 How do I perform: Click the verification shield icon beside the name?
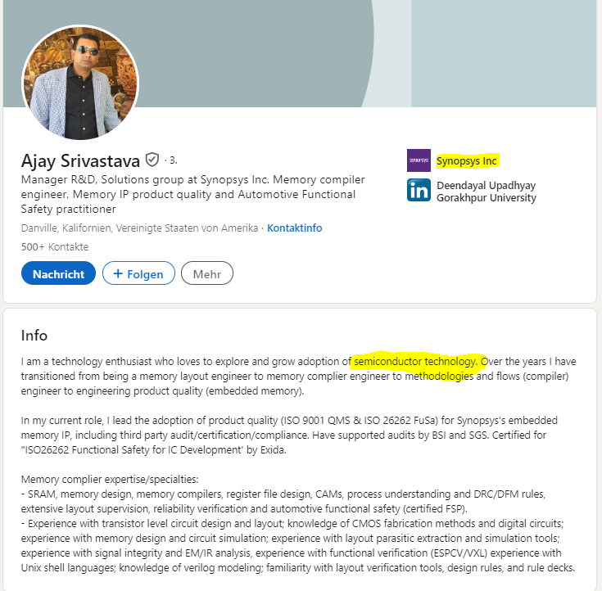click(152, 160)
